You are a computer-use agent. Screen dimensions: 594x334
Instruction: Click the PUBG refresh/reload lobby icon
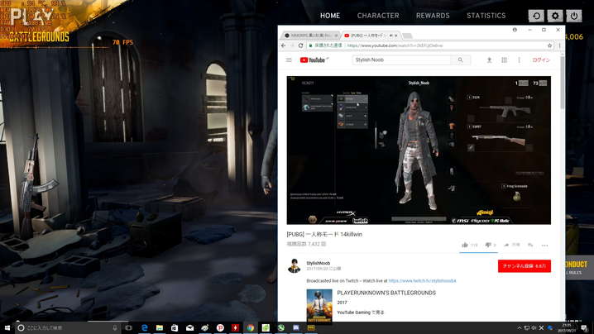click(536, 16)
